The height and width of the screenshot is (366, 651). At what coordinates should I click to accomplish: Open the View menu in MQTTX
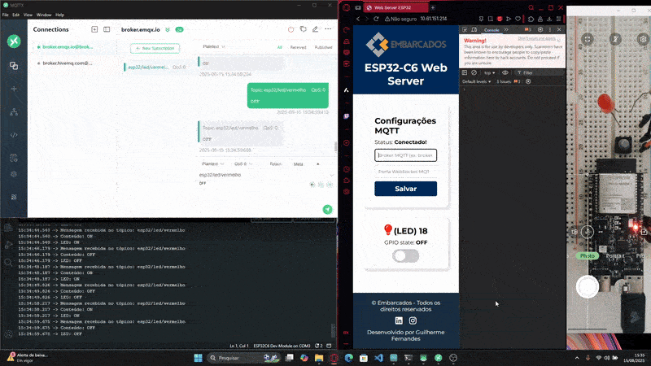(28, 15)
